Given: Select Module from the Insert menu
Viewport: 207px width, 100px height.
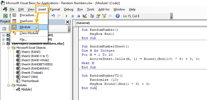Looking at the screenshot, I should coord(29,27).
